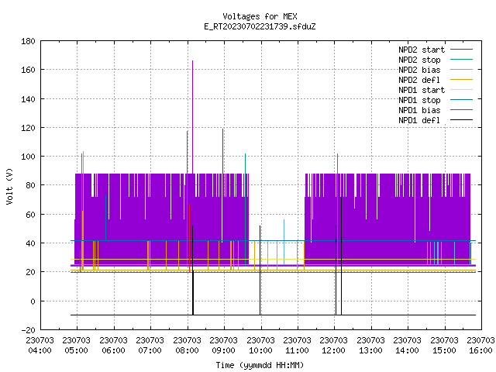
Task: Click the 16:00 x-axis time label
Action: (x=480, y=350)
